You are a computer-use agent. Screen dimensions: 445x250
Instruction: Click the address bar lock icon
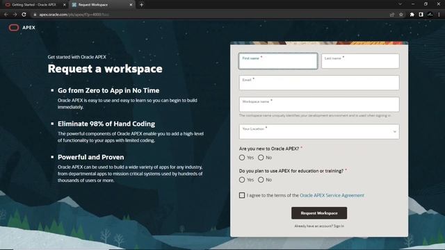point(35,15)
